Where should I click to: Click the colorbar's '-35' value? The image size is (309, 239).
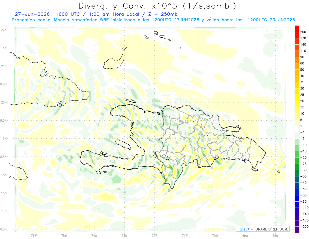(x=303, y=176)
